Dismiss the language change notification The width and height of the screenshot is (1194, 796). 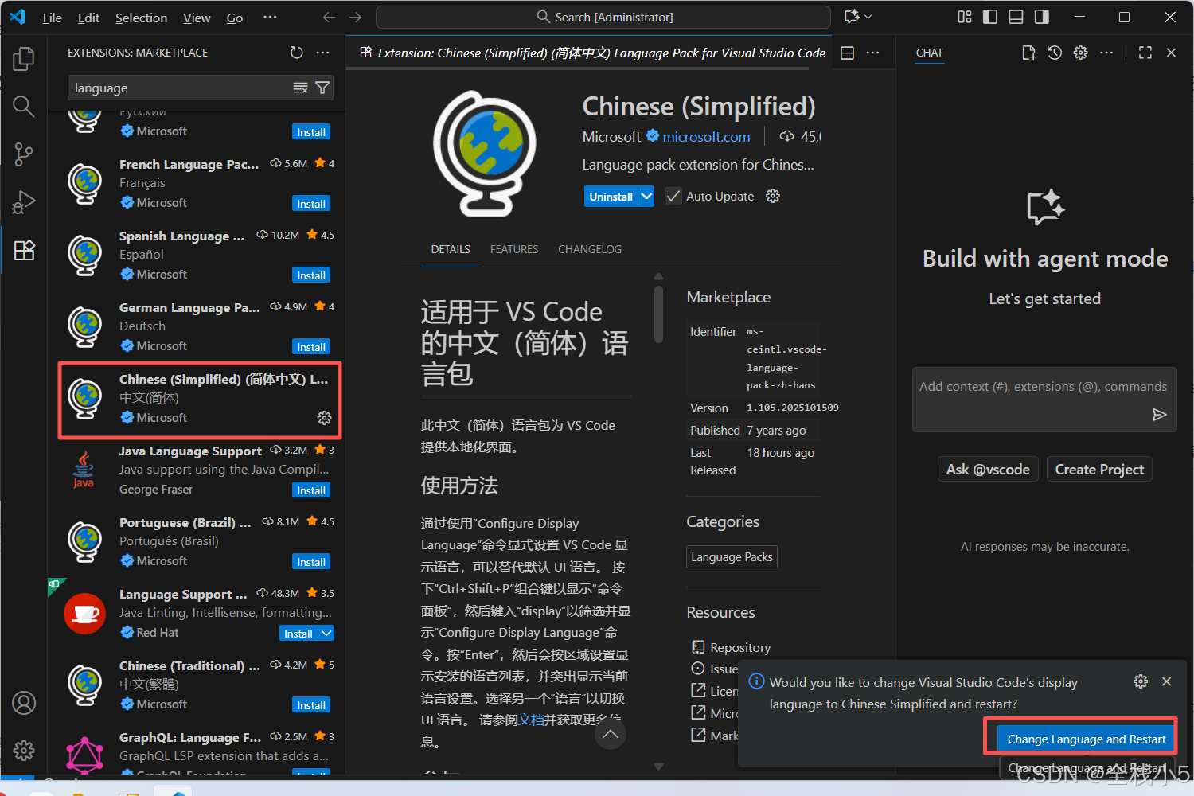tap(1166, 681)
